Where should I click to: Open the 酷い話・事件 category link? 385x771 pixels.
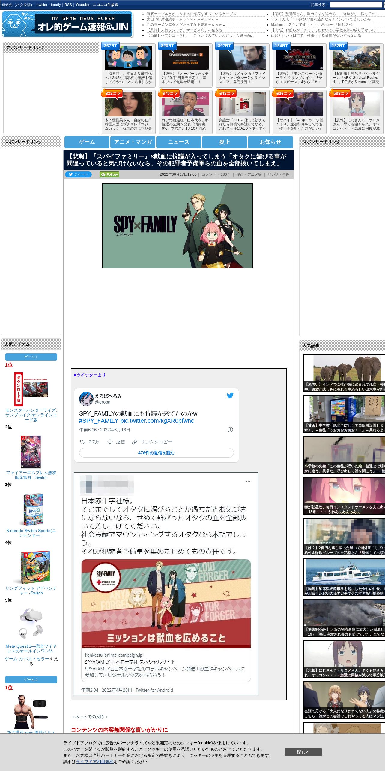point(278,174)
